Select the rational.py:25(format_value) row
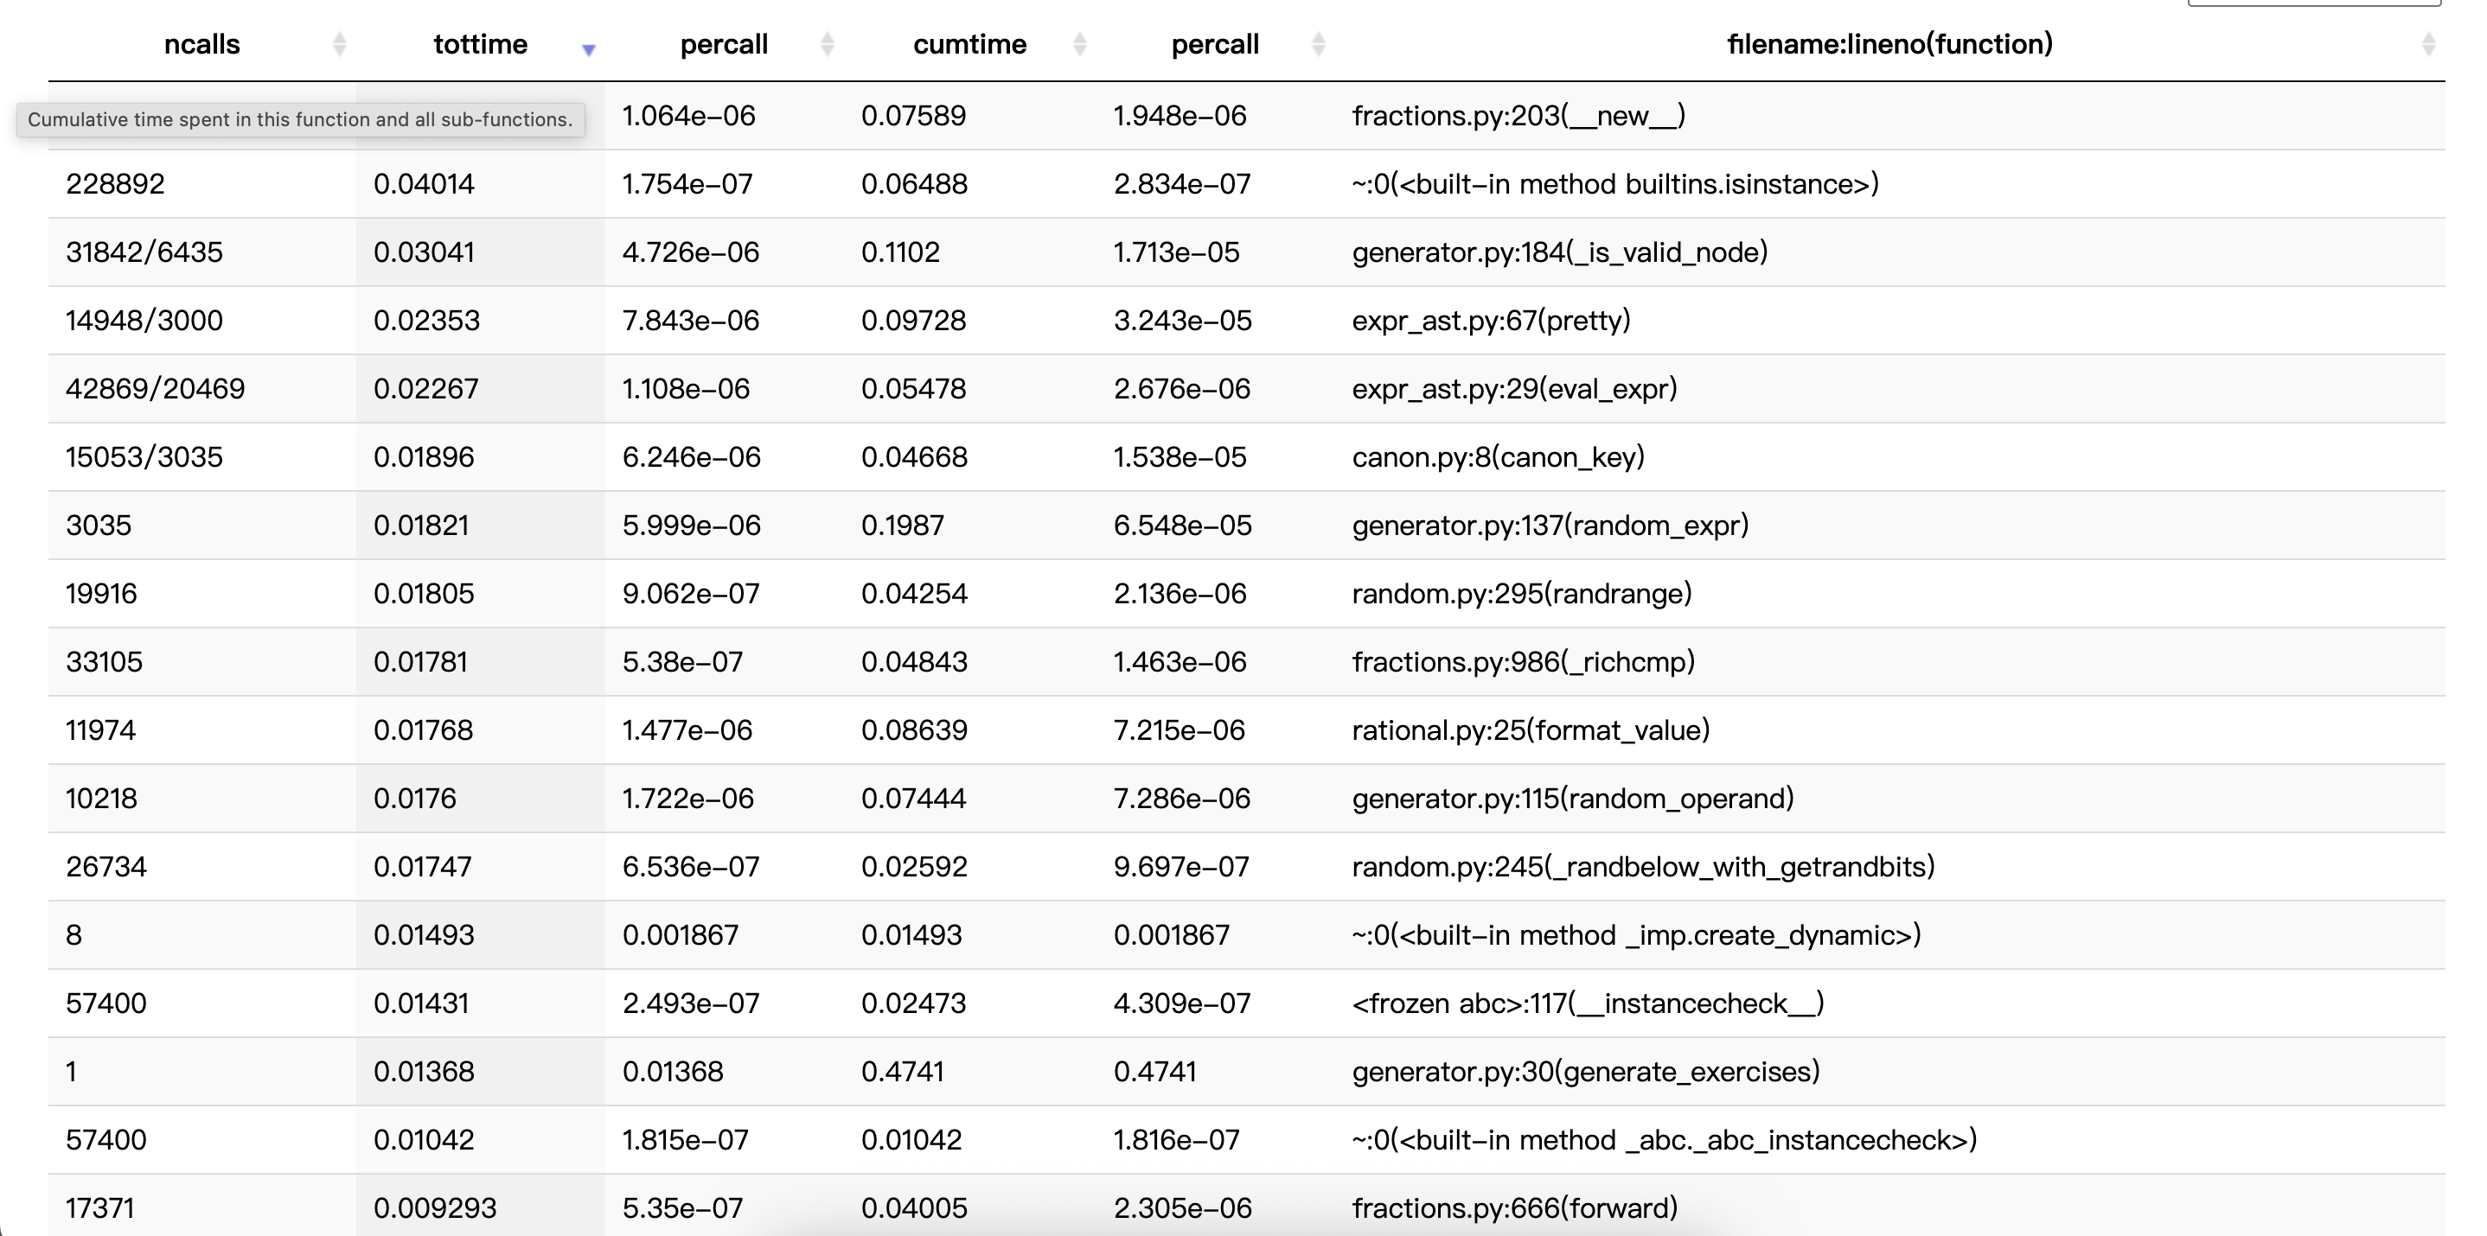 [1531, 730]
